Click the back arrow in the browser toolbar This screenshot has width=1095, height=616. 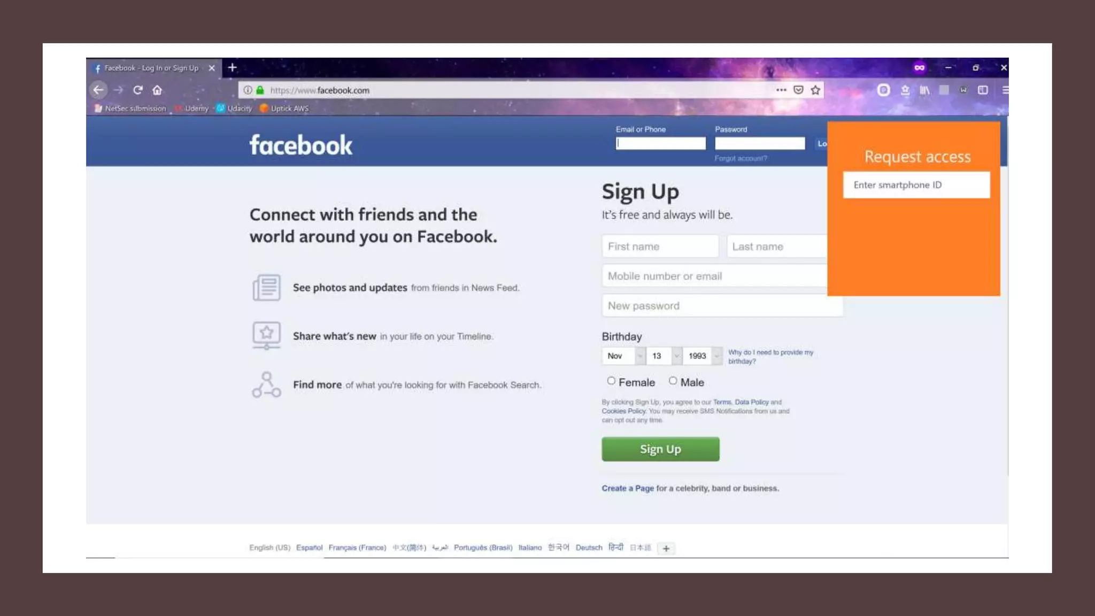[98, 90]
